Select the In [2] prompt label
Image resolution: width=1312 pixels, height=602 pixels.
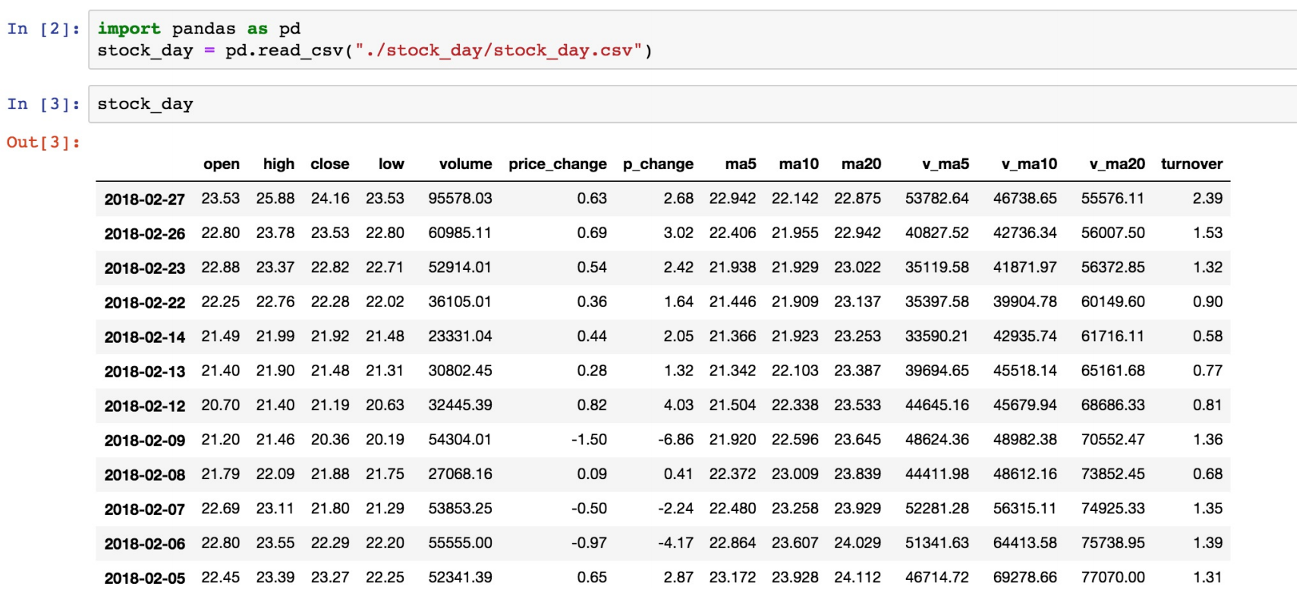click(x=43, y=29)
